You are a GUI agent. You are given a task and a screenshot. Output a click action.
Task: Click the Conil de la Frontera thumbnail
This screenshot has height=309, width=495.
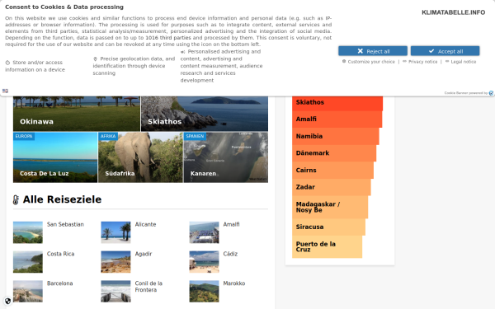click(115, 292)
